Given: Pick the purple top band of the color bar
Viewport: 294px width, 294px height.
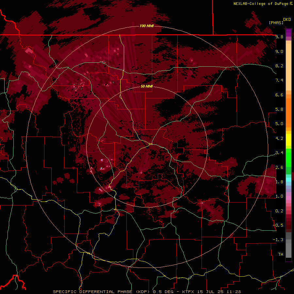Looking at the screenshot, I should (x=288, y=33).
